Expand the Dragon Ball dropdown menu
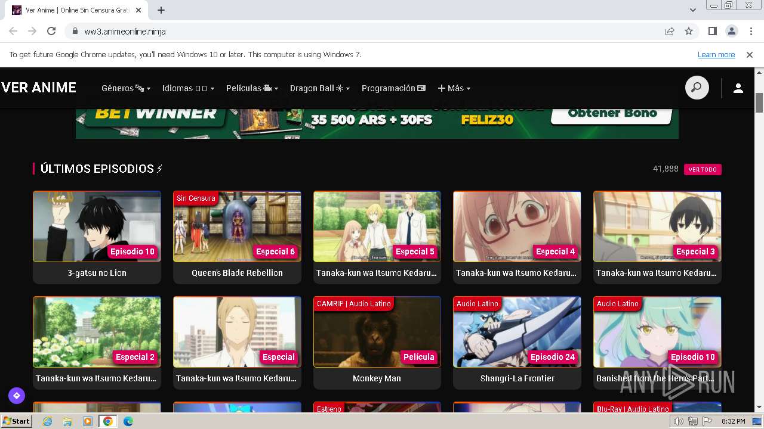The image size is (764, 429). tap(320, 88)
